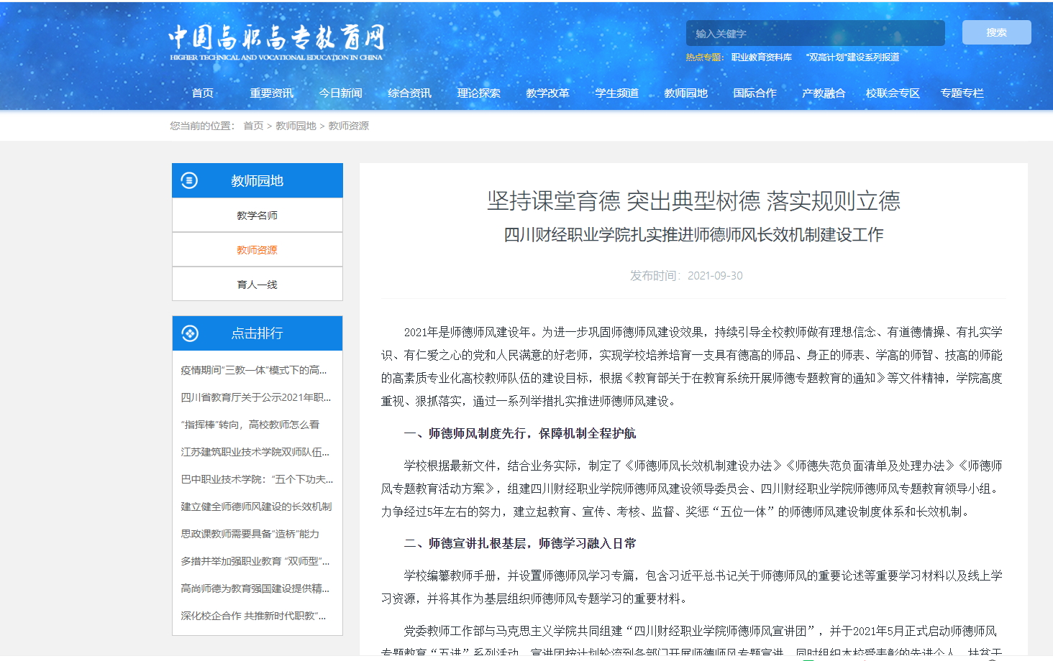Viewport: 1053px width, 661px height.
Task: Click the 点击排行 panel header icon
Action: [189, 333]
